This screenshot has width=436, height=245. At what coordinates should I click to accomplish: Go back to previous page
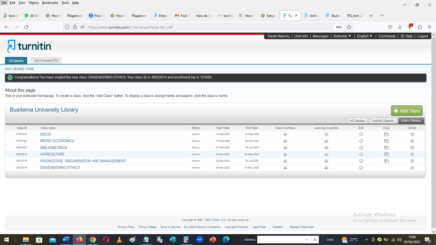click(x=7, y=27)
